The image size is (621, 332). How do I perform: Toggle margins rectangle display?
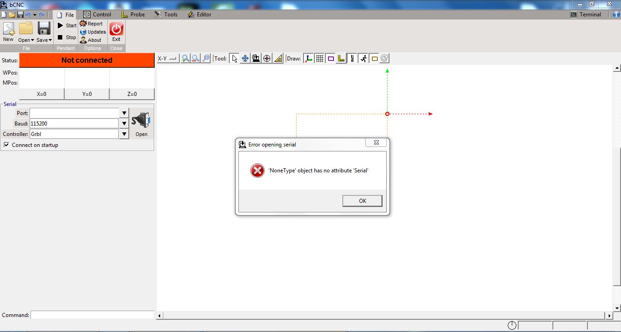[331, 58]
